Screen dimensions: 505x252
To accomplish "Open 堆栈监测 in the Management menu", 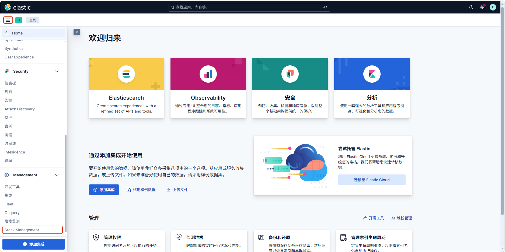I will pyautogui.click(x=12, y=221).
